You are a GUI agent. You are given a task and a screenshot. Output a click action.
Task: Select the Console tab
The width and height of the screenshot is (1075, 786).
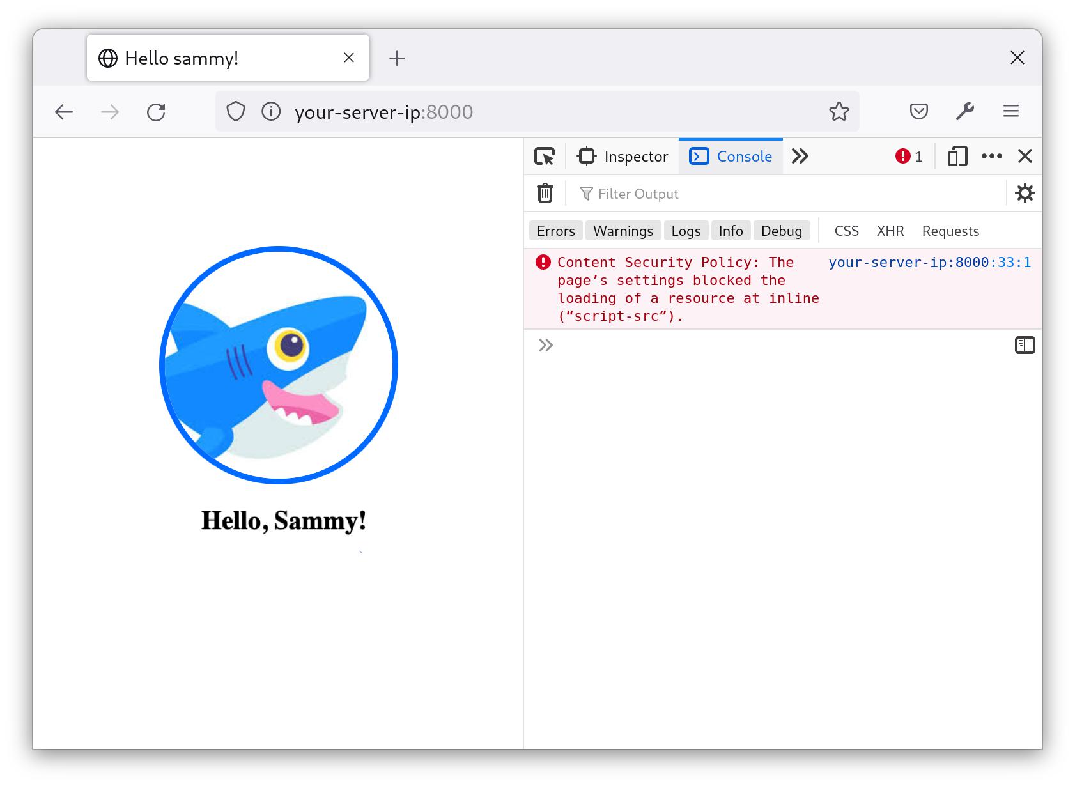[x=730, y=156]
